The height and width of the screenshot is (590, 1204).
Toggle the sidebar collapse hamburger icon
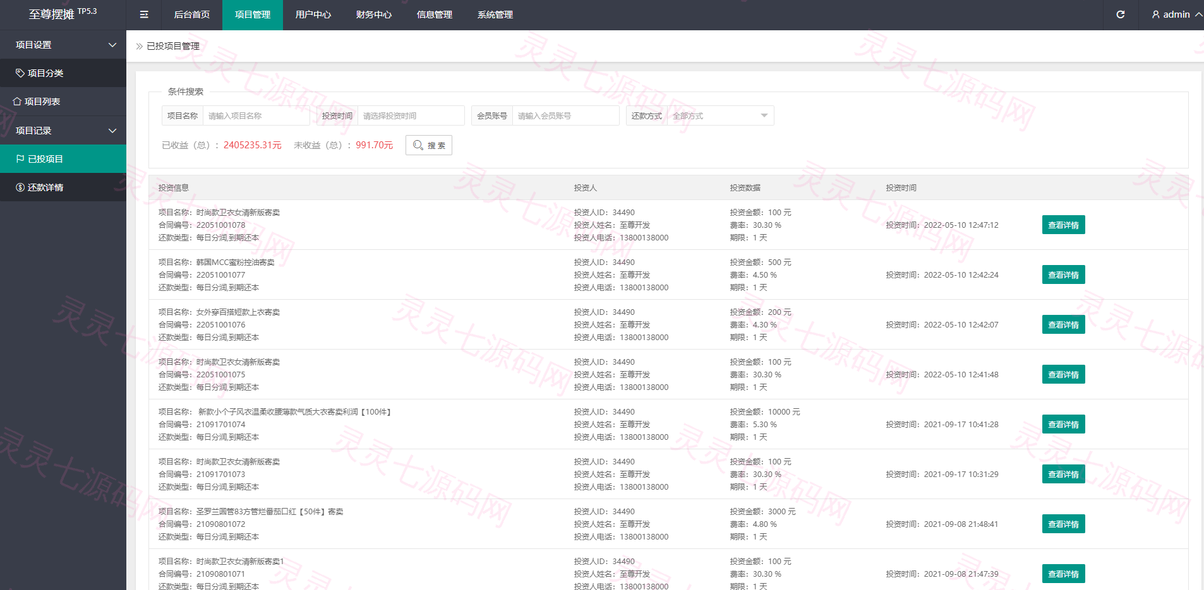coord(144,15)
